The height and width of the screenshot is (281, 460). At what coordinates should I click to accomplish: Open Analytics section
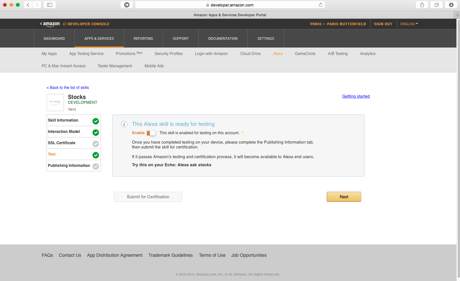[x=368, y=54]
